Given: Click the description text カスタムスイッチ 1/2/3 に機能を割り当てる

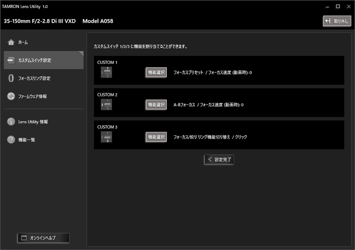Looking at the screenshot, I should click(141, 47).
